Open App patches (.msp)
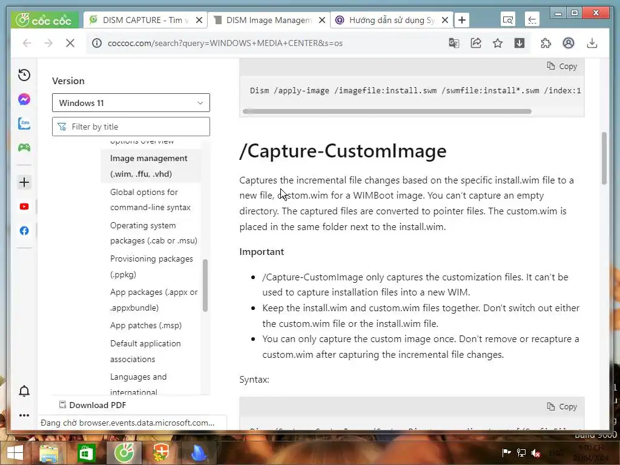 pyautogui.click(x=146, y=325)
